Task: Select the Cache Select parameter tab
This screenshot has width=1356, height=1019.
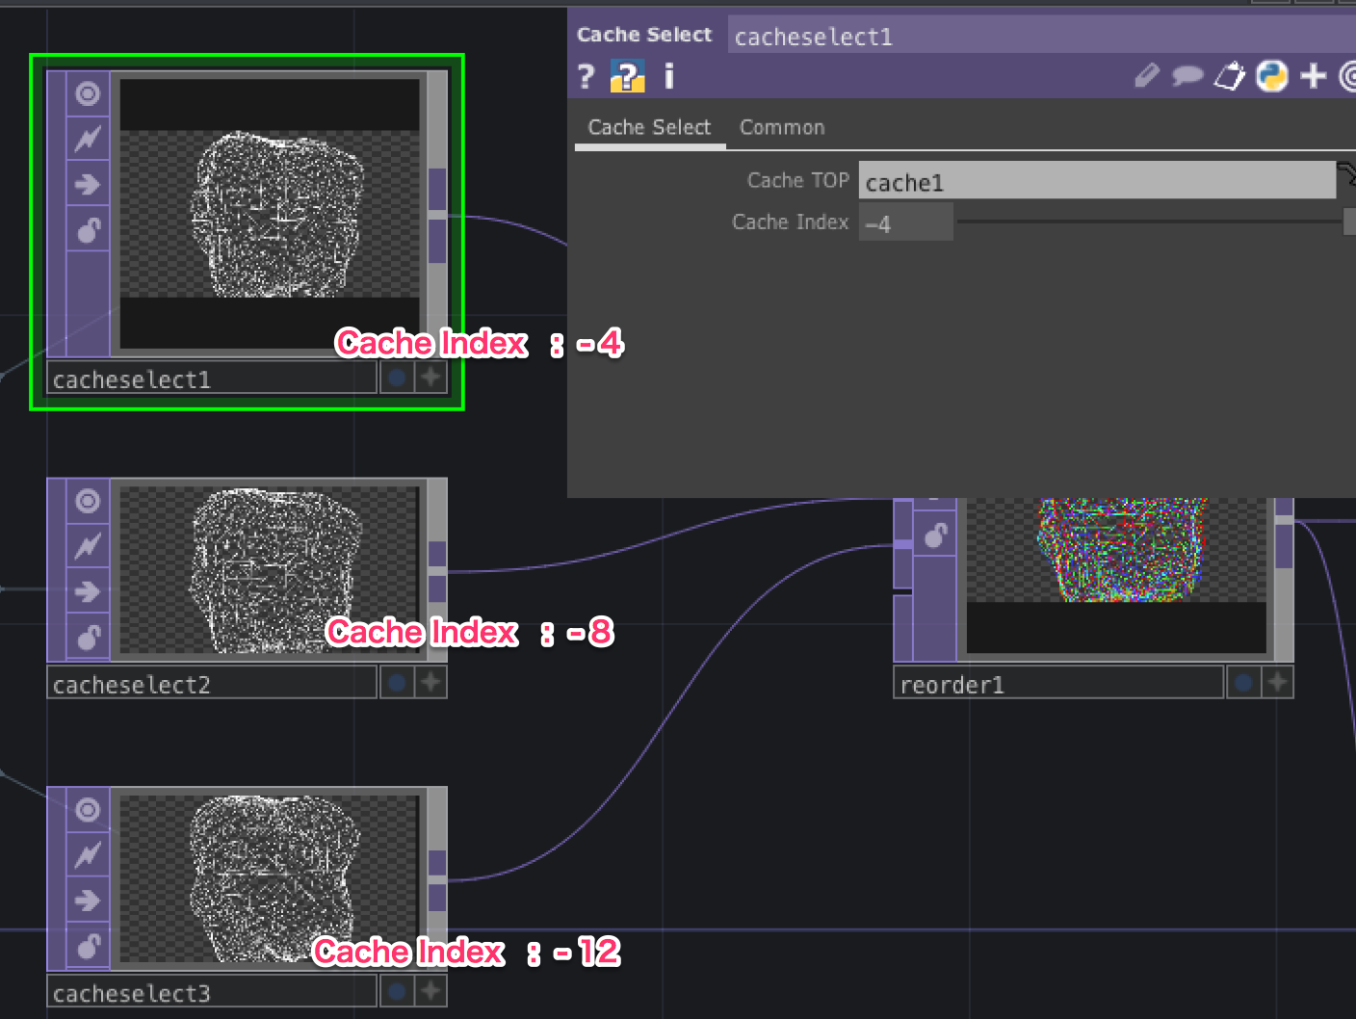Action: [649, 127]
